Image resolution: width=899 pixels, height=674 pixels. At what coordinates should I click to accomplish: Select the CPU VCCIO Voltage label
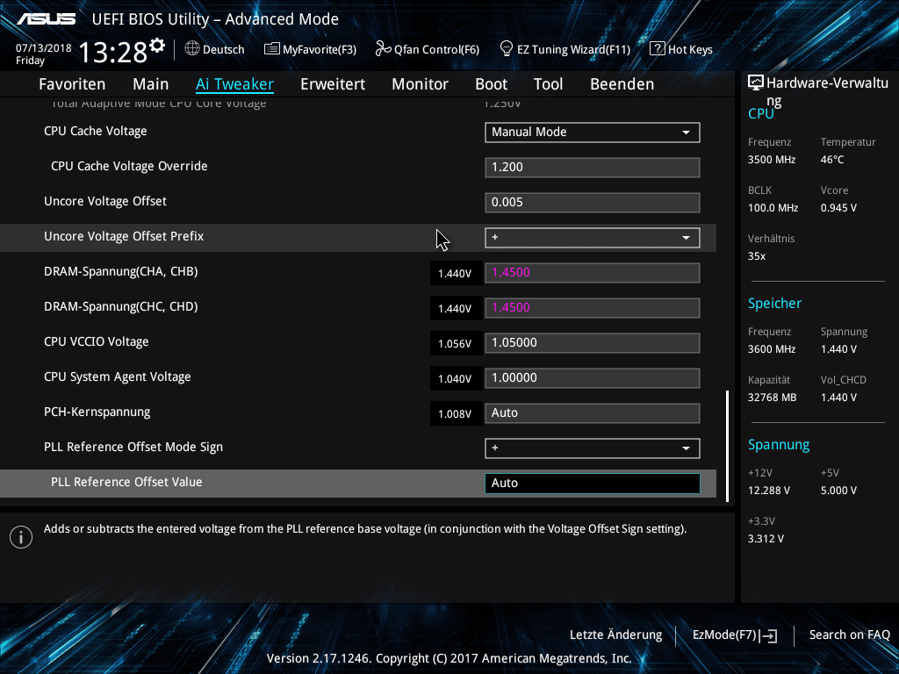(97, 341)
